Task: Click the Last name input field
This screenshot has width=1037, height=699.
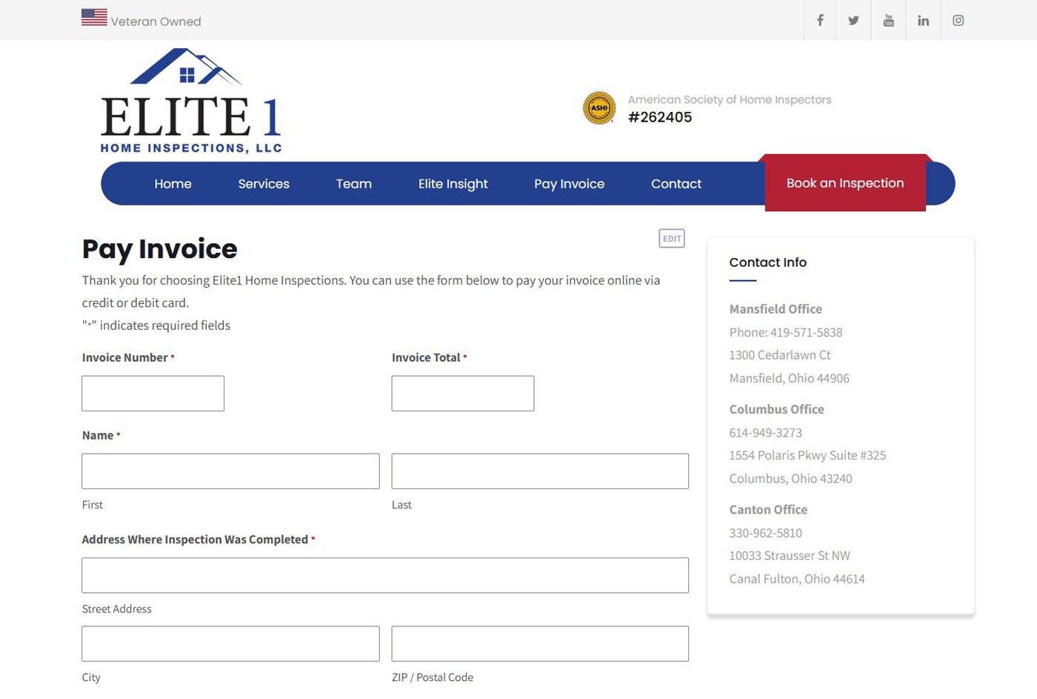Action: click(x=540, y=471)
